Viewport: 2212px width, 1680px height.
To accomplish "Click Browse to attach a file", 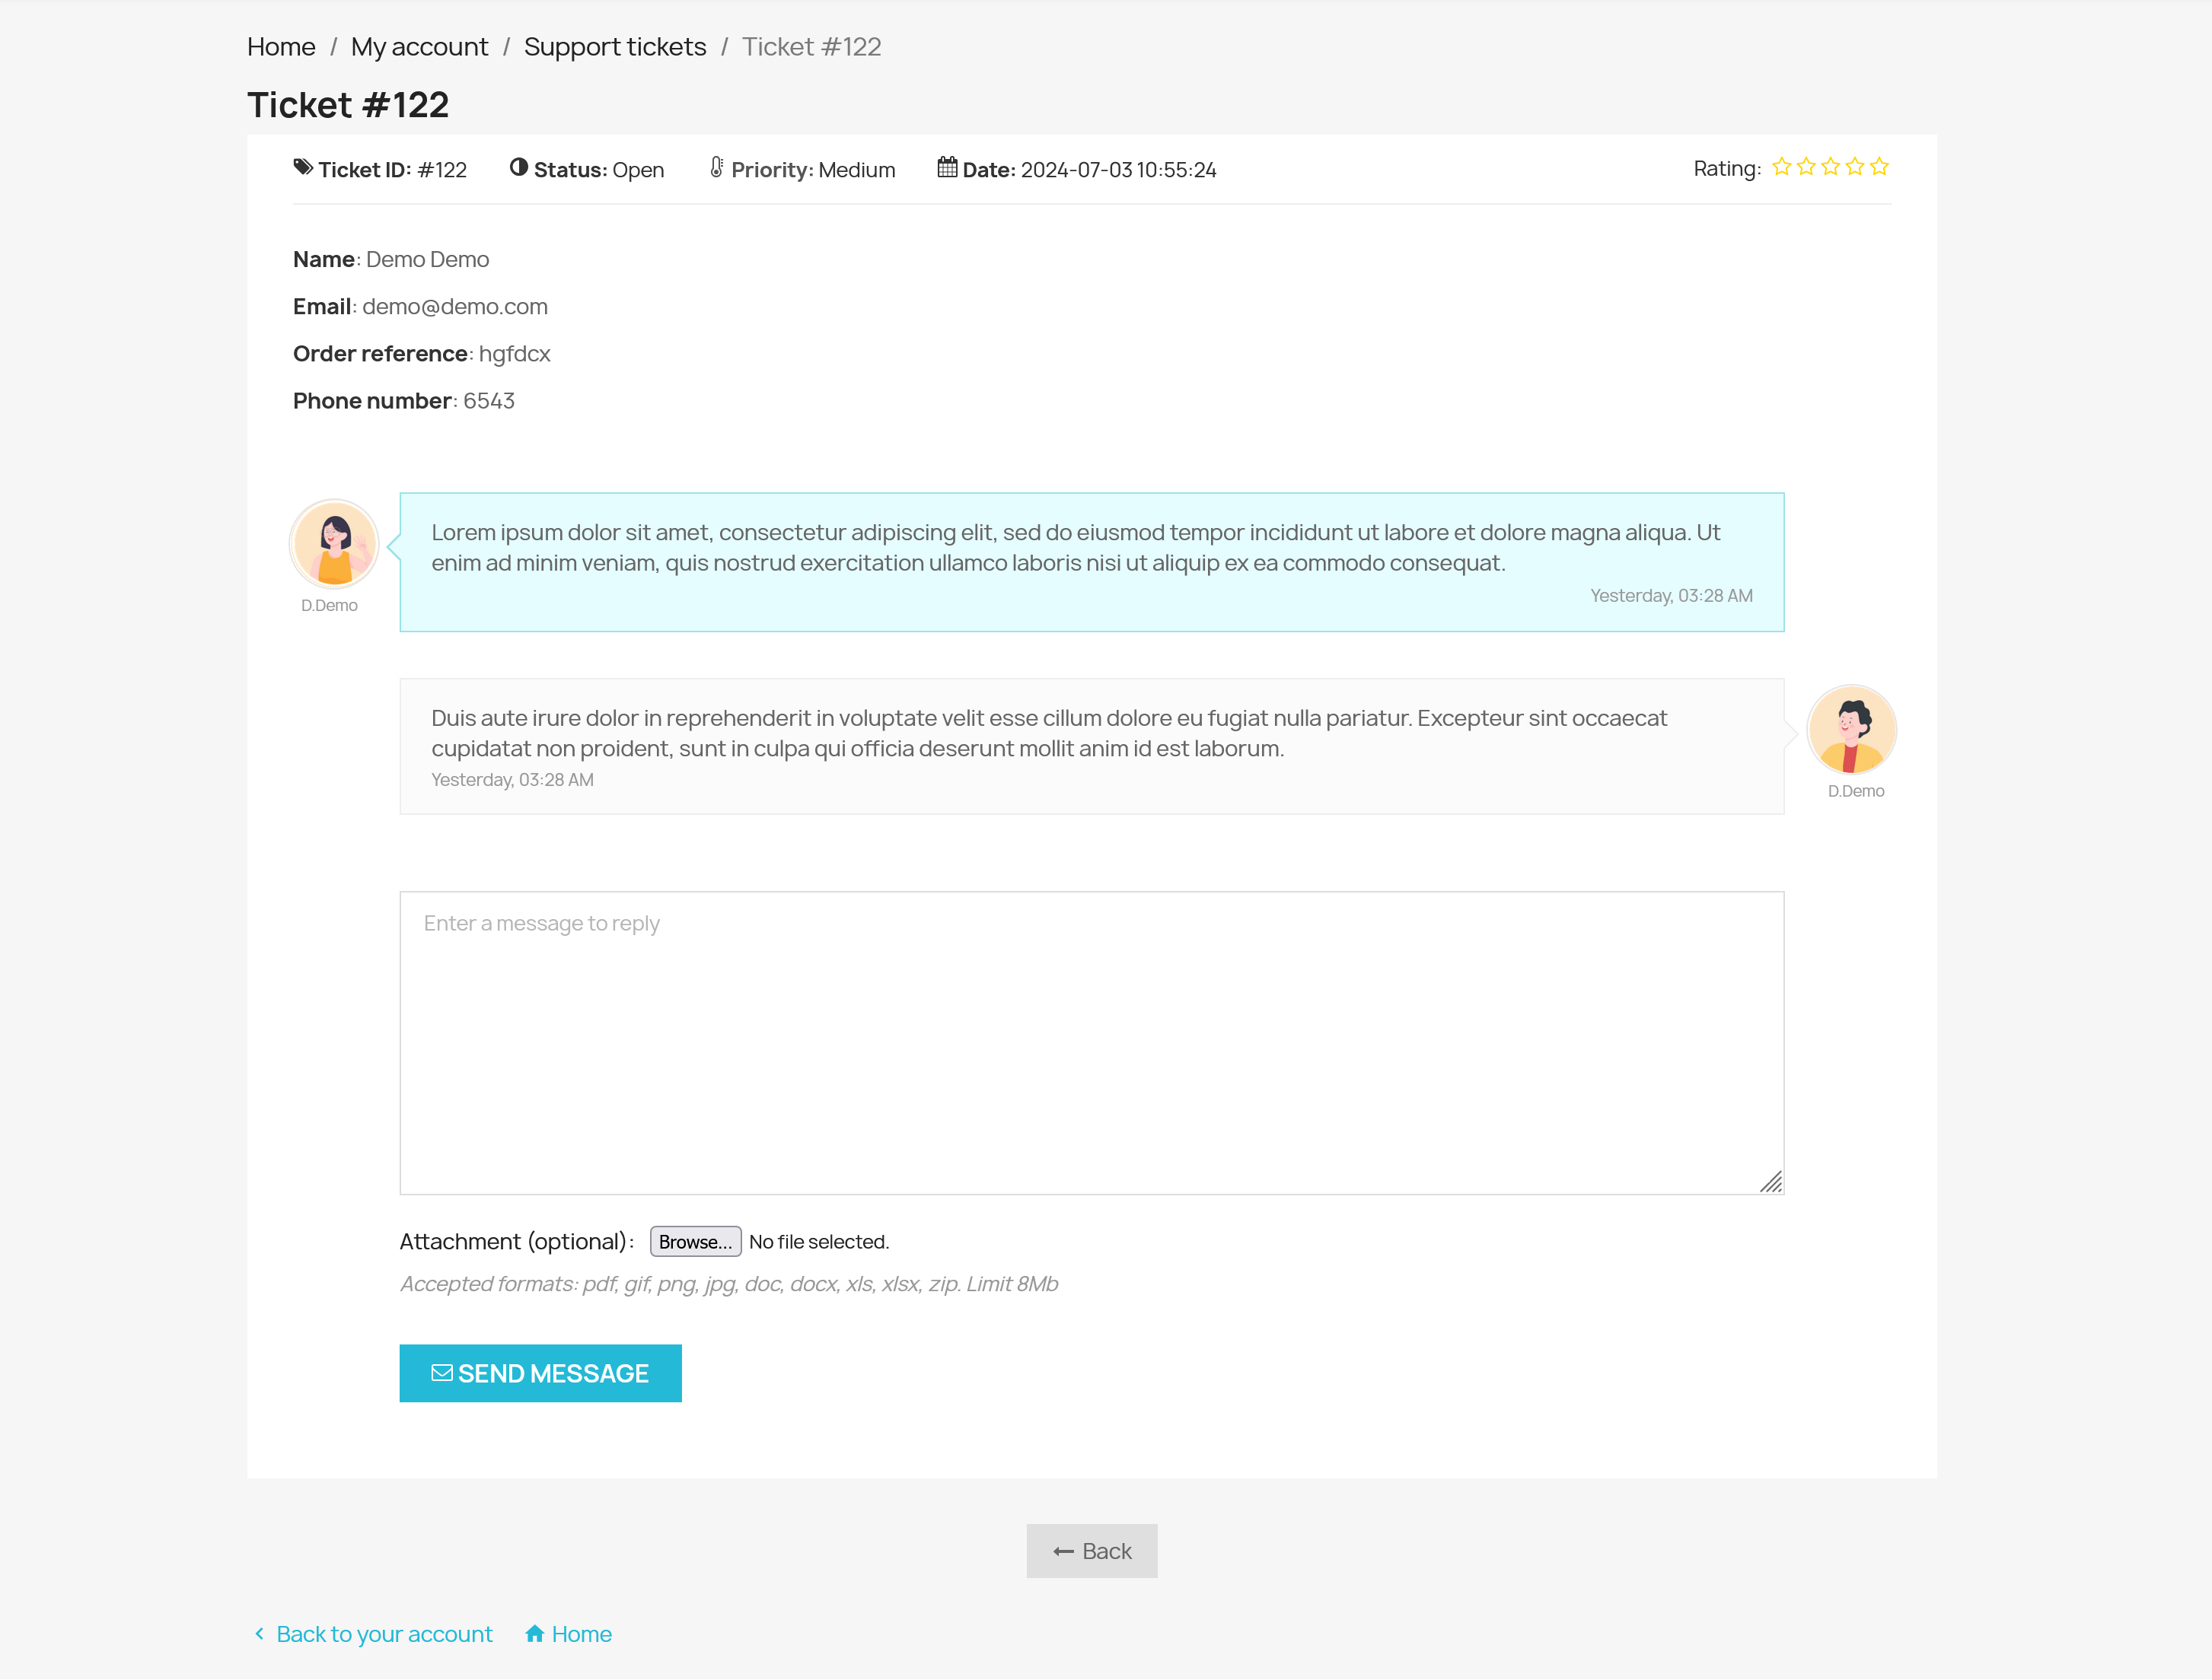I will [x=695, y=1241].
